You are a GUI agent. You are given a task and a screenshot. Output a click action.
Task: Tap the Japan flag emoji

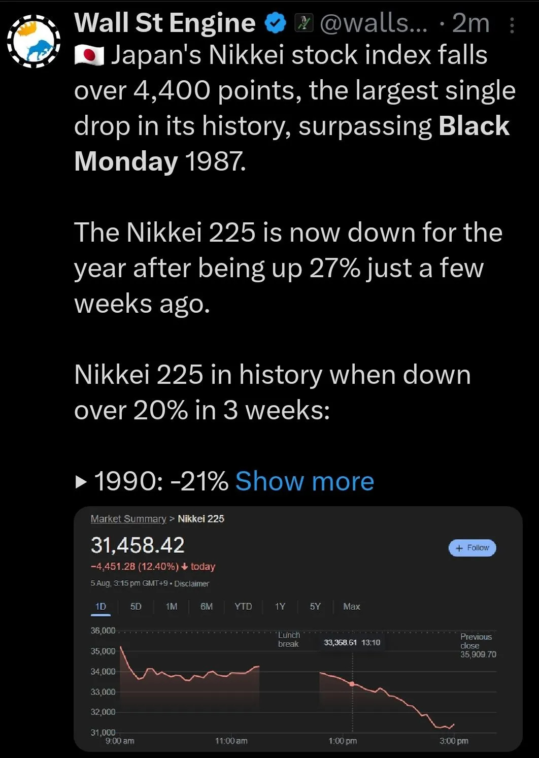[89, 55]
